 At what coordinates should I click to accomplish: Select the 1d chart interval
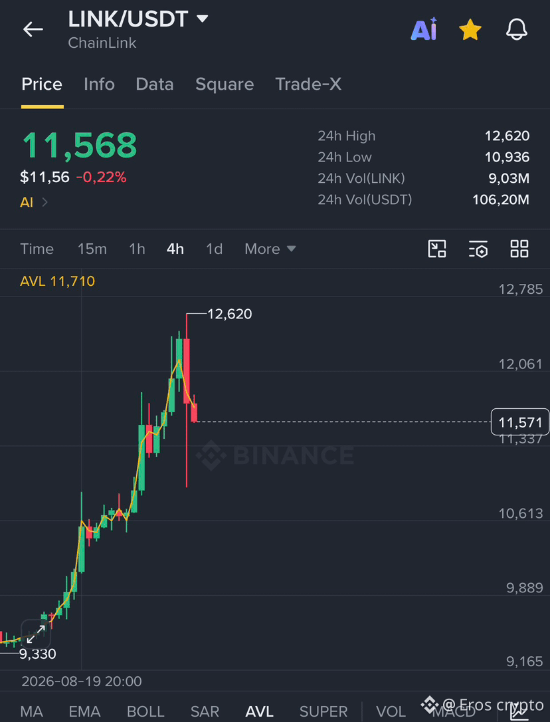(x=215, y=249)
